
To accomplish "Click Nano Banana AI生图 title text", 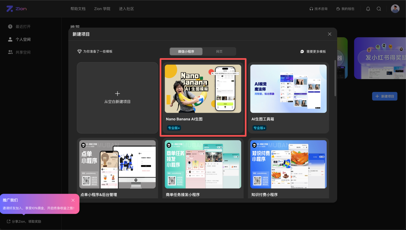I will [x=184, y=119].
